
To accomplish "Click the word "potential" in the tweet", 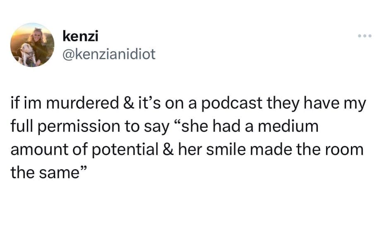I will click(121, 149).
